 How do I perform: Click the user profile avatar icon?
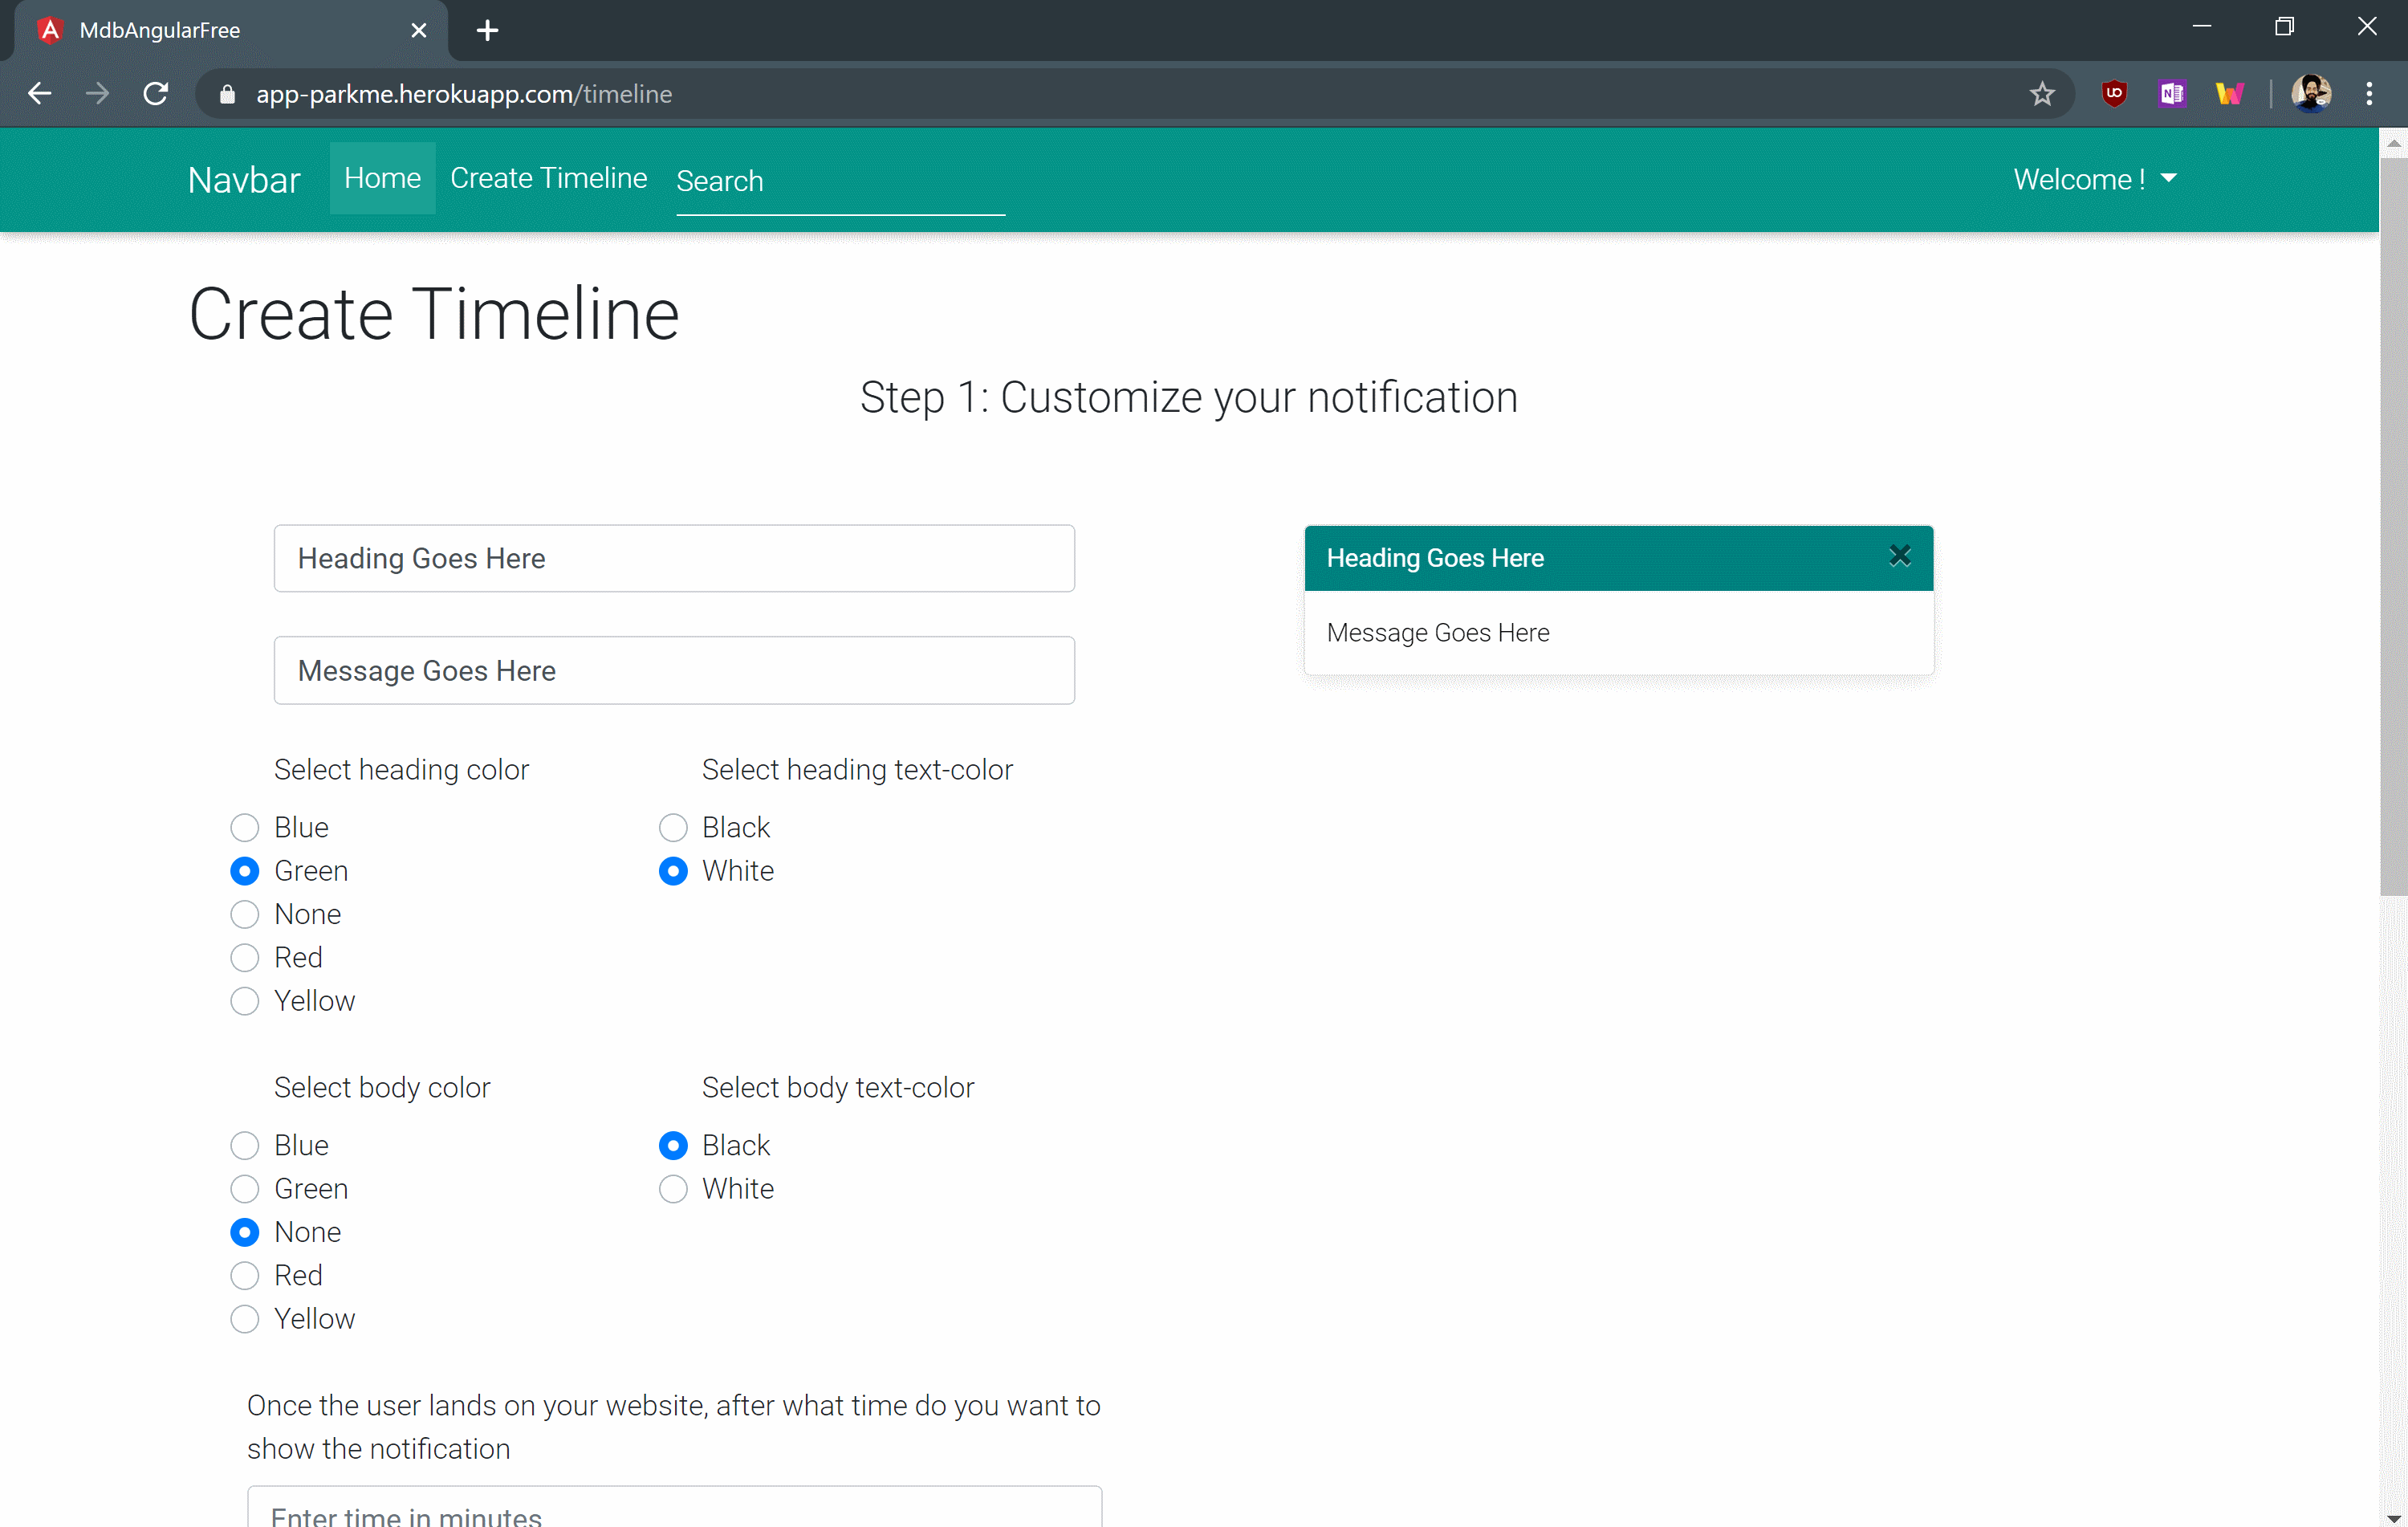(x=2311, y=94)
